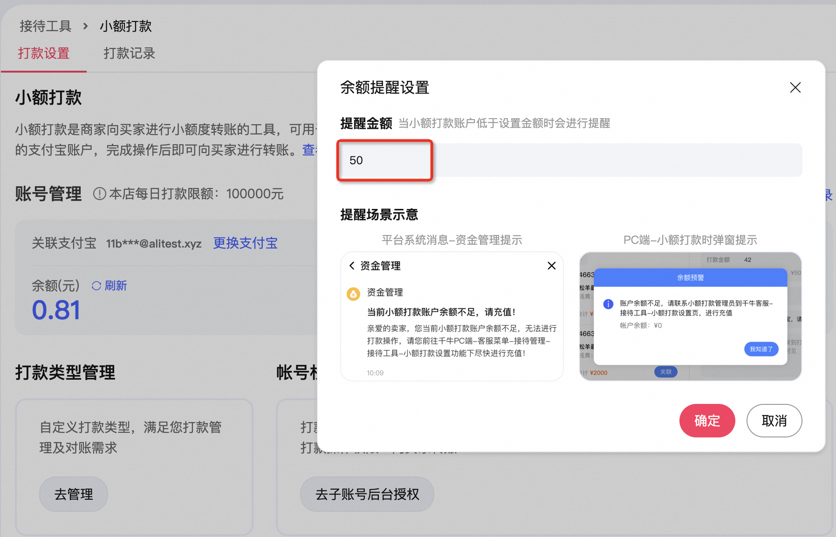Cancel with the 取消 button
Image resolution: width=836 pixels, height=537 pixels.
point(774,421)
